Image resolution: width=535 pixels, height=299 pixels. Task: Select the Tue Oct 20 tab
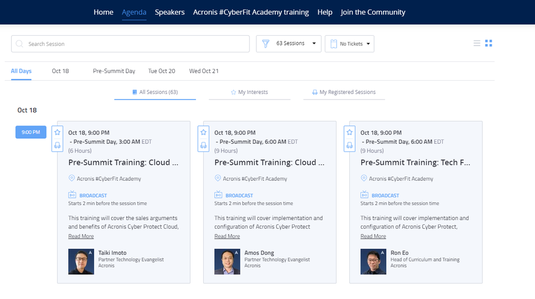click(x=162, y=71)
